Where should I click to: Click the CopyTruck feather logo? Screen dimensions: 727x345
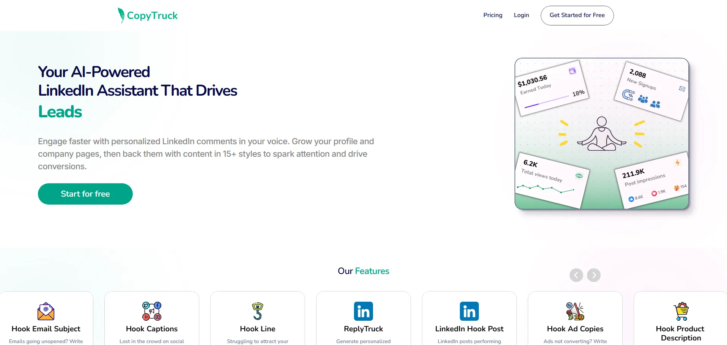pyautogui.click(x=121, y=15)
